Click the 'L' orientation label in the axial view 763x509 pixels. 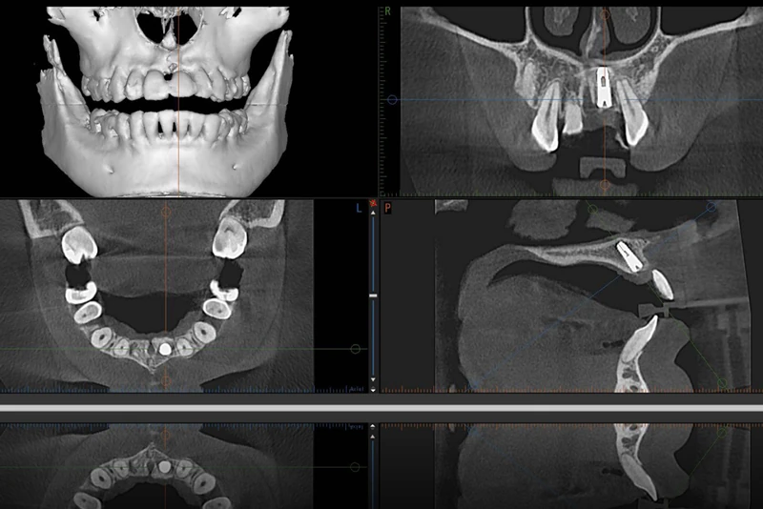click(360, 209)
